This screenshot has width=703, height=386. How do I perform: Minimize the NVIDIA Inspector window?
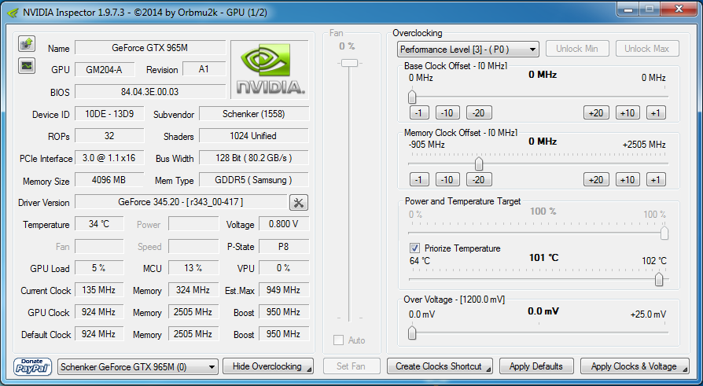pyautogui.click(x=628, y=9)
